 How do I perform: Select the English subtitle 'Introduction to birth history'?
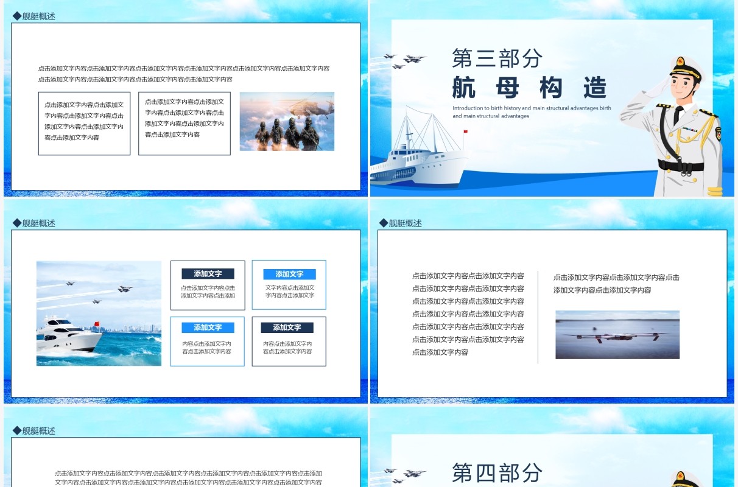532,112
